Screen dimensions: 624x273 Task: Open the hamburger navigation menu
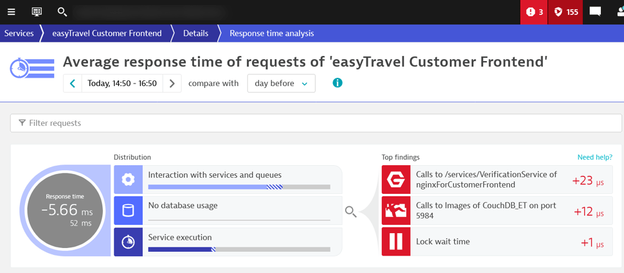click(x=11, y=12)
